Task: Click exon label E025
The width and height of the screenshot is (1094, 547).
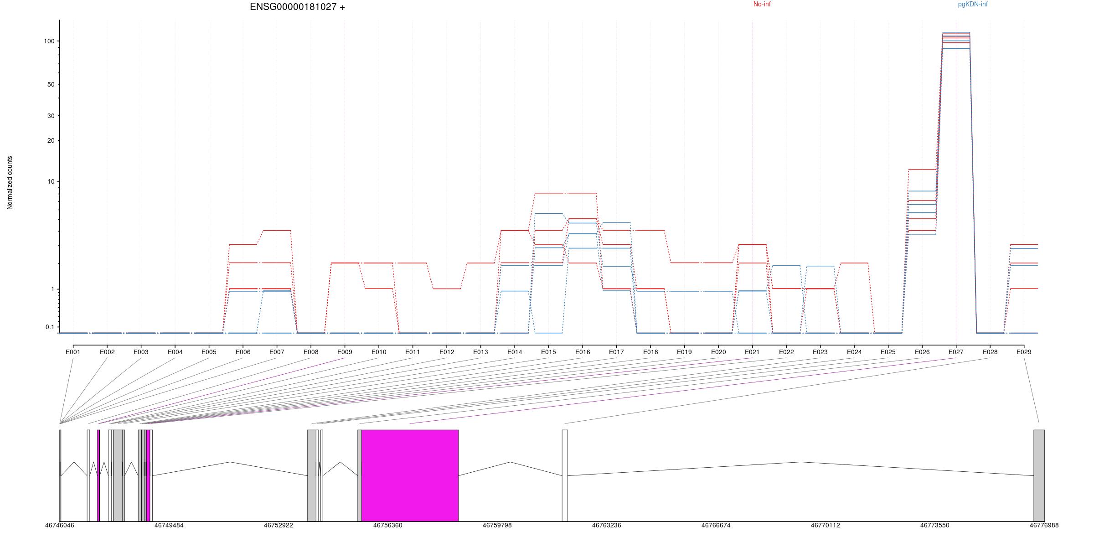Action: pyautogui.click(x=888, y=352)
